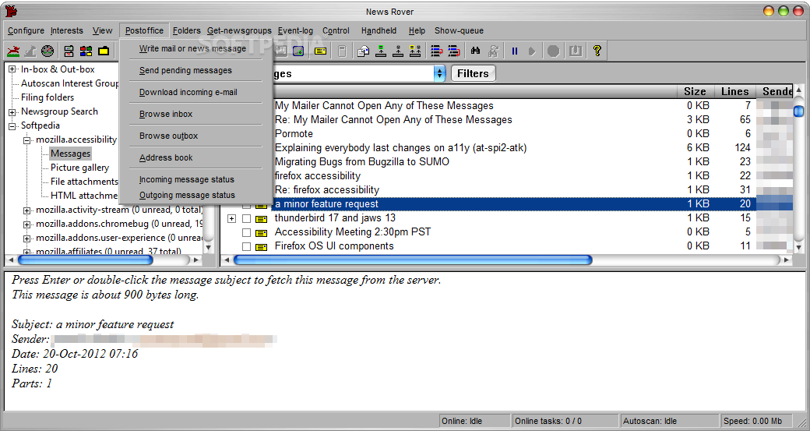Screen dimensions: 810x431
Task: Click envelope icon on thunderbird 17 and jaws 13 row
Action: point(262,219)
